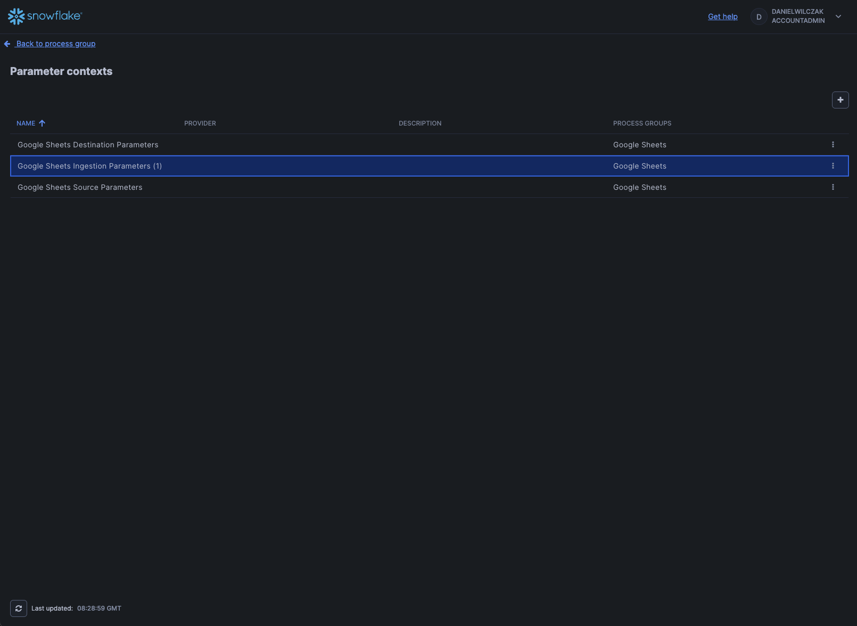Select Google Sheets Ingestion Parameters (1) row

89,166
